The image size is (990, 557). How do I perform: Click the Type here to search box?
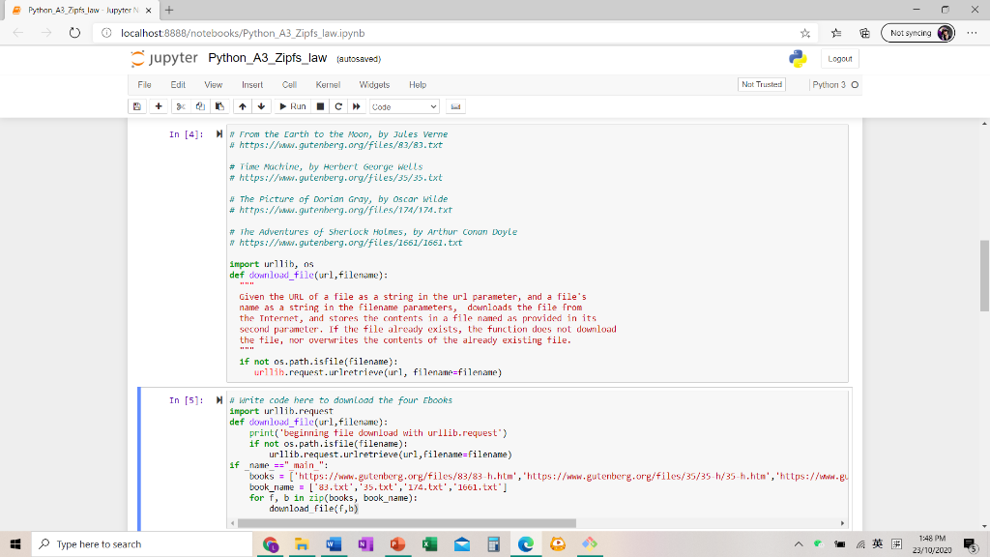click(x=142, y=543)
